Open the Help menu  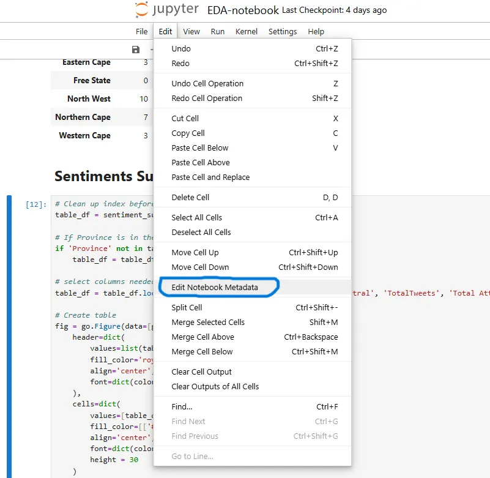(x=316, y=32)
